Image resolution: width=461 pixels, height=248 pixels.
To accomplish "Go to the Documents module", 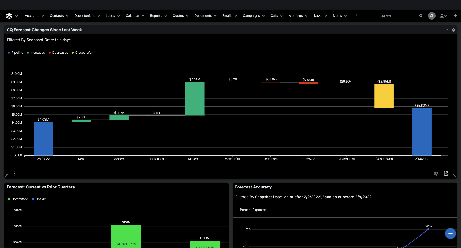I will [203, 16].
